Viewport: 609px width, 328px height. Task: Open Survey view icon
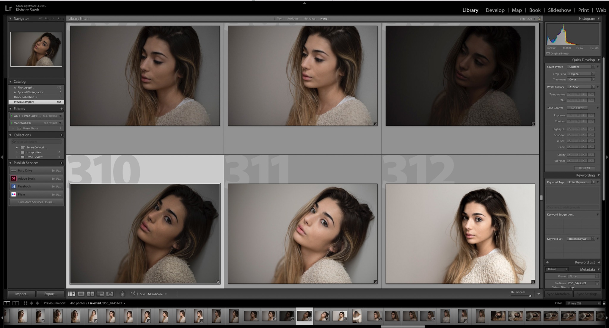click(100, 294)
